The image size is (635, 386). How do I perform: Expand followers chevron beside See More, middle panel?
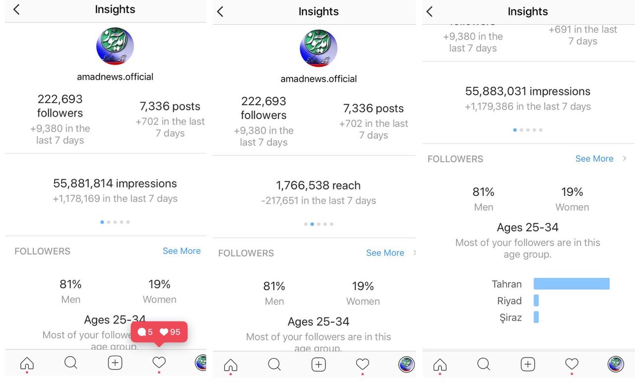click(x=415, y=253)
